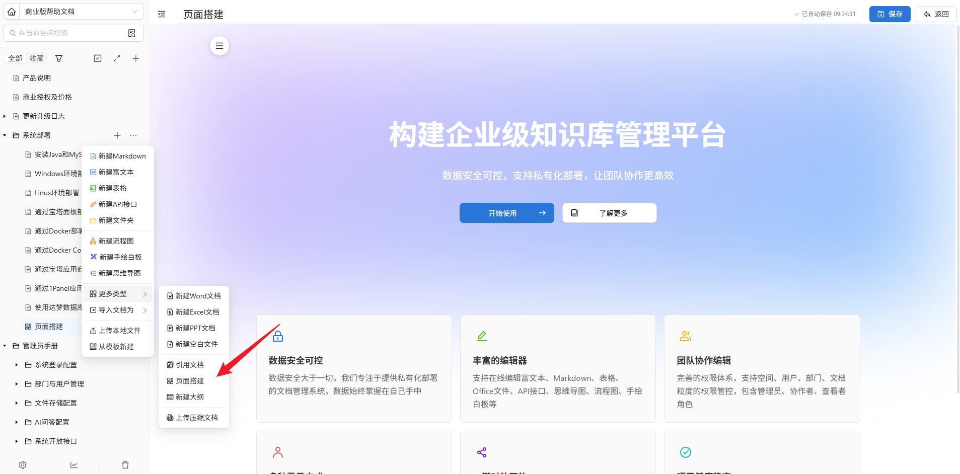The image size is (960, 474).
Task: Select 上传压缩文档 in submenu
Action: [194, 418]
